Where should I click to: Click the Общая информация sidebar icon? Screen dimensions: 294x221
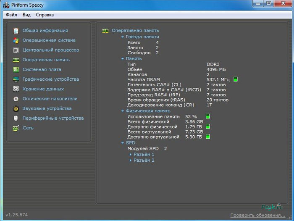16,31
